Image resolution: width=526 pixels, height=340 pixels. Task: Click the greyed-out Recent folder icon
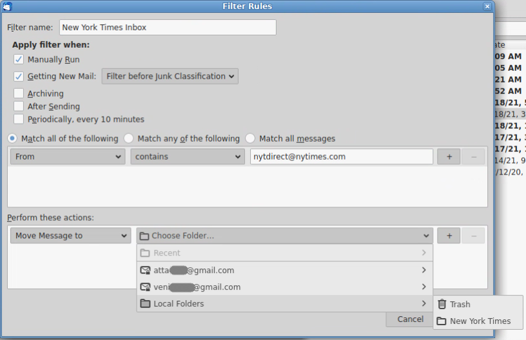tap(145, 253)
